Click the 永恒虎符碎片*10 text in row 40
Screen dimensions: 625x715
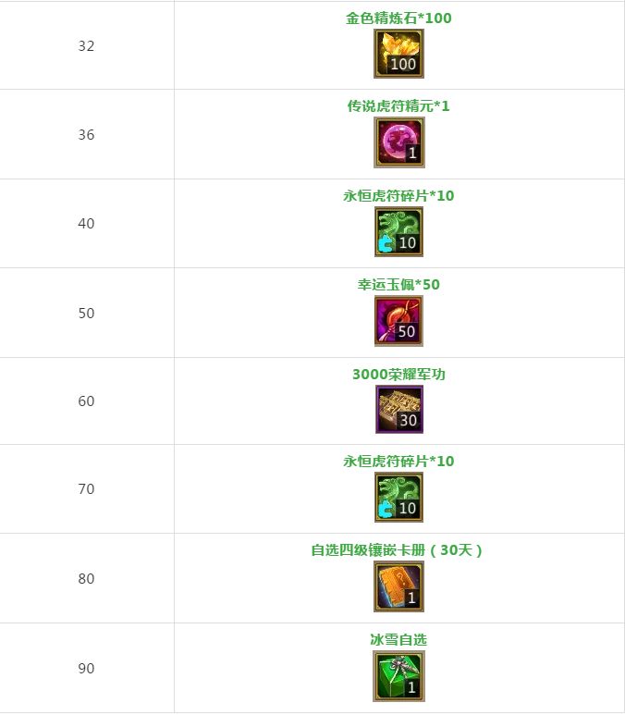tap(398, 196)
